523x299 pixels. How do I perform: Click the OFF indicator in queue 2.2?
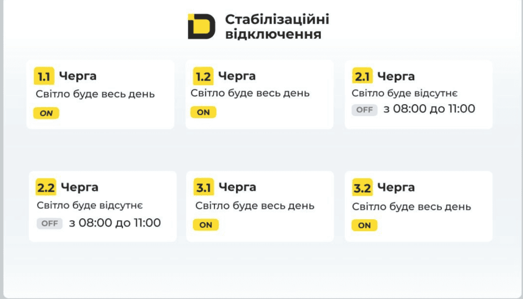pyautogui.click(x=50, y=223)
